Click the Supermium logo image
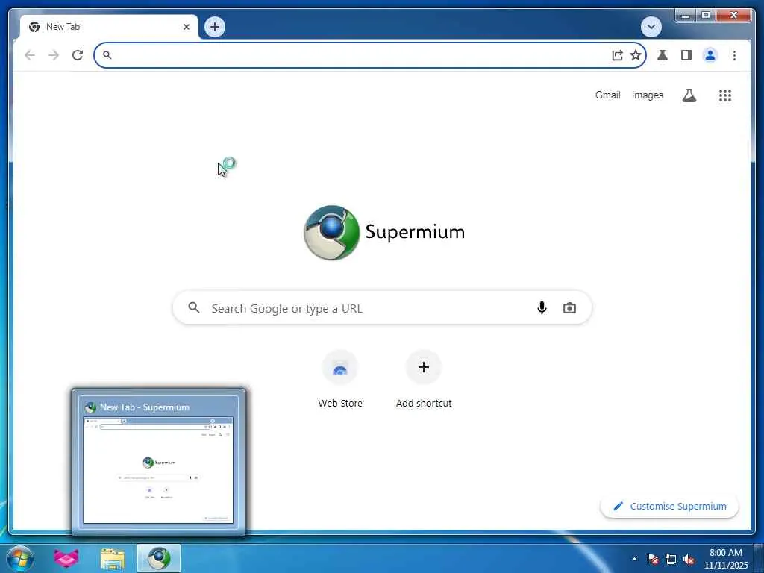The height and width of the screenshot is (573, 764). coord(331,233)
